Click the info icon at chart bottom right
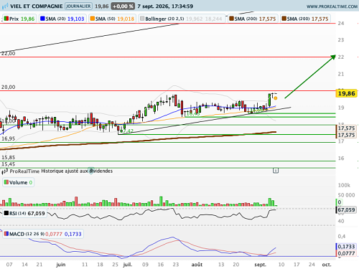This screenshot has height=269, width=359. click(276, 171)
